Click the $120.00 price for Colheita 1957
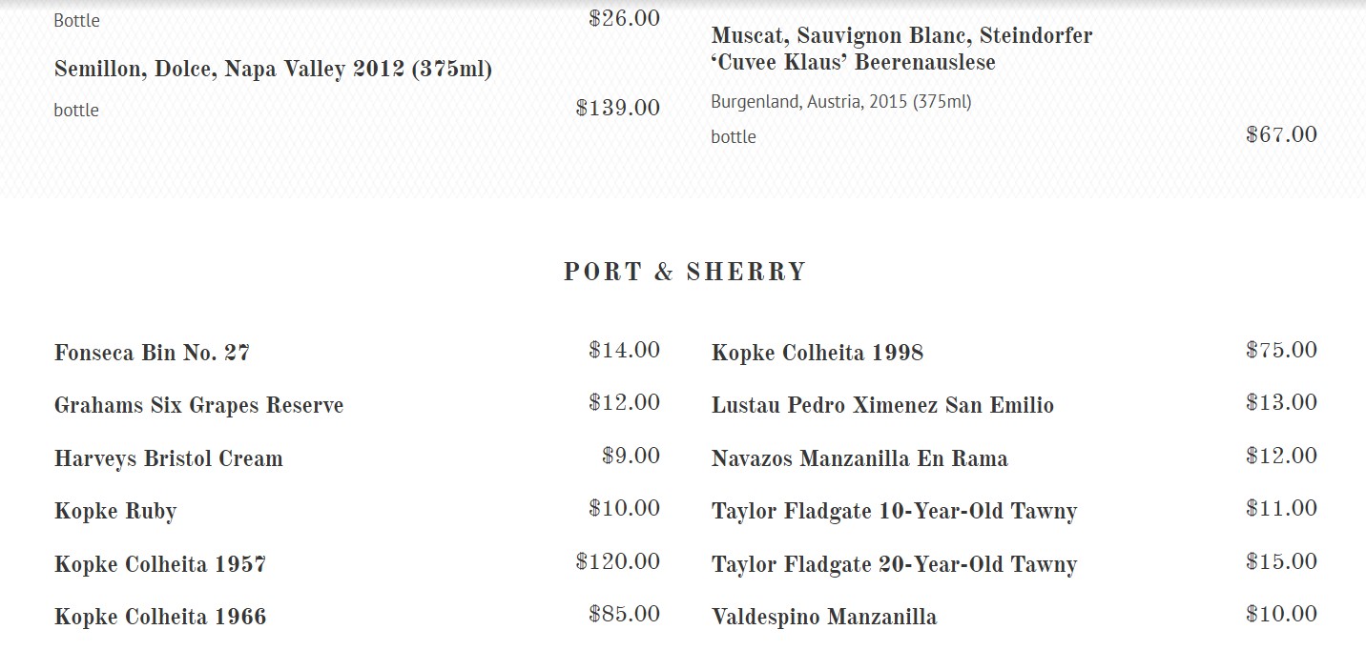This screenshot has height=650, width=1366. point(618,561)
